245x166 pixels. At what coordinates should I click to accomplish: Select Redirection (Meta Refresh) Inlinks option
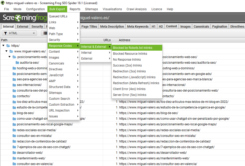(137, 83)
